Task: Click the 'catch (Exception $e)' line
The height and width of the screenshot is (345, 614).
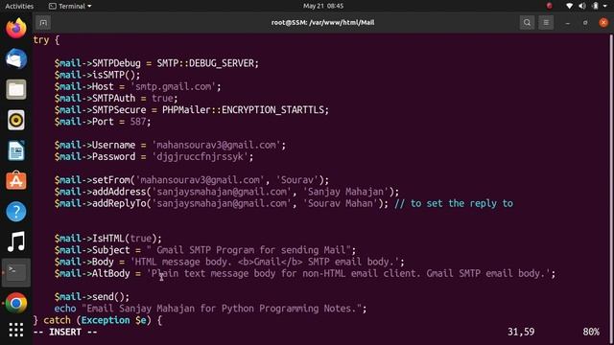Action: tap(98, 320)
